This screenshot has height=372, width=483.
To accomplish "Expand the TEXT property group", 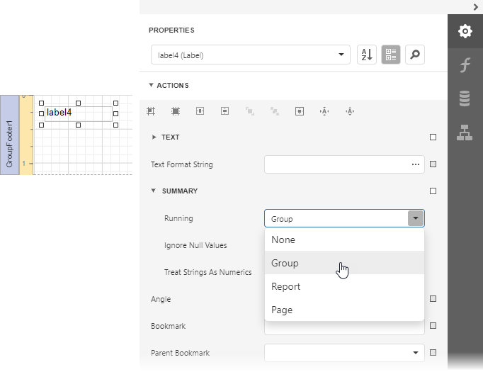I will pos(154,137).
